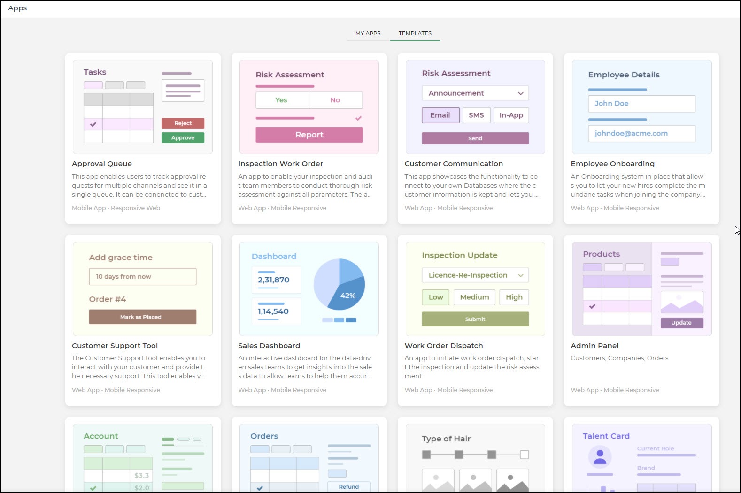Click the platform label under Inspection Work Order
Image resolution: width=741 pixels, height=493 pixels.
282,208
